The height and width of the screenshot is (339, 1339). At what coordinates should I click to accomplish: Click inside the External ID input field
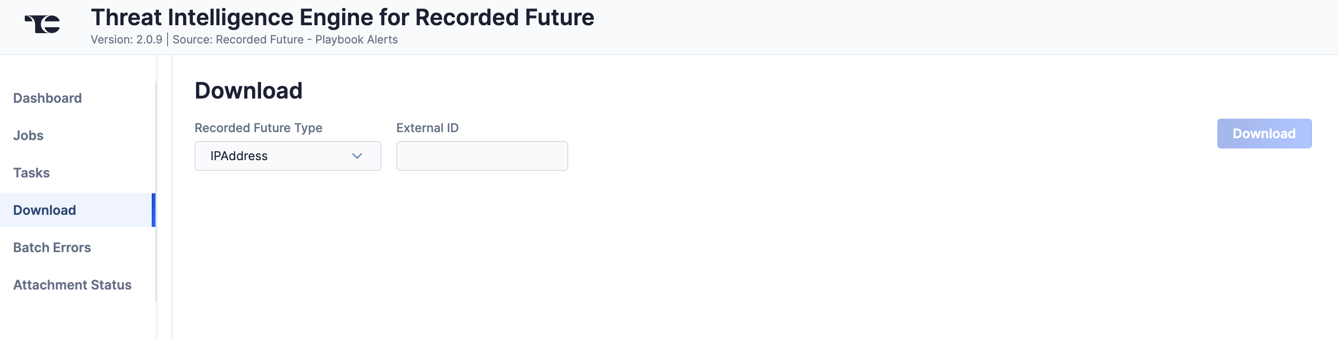tap(481, 155)
